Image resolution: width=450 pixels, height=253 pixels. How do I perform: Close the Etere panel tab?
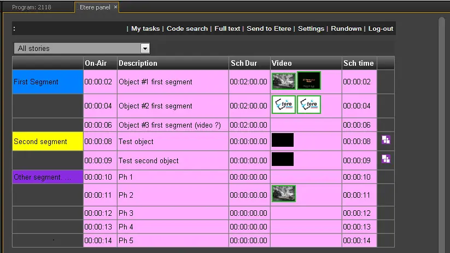click(x=116, y=7)
